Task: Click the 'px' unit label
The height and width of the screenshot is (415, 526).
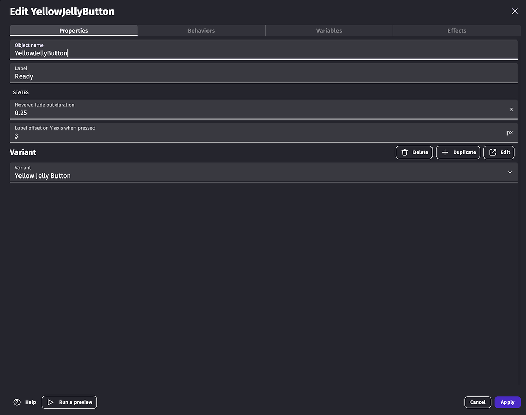Action: (510, 133)
